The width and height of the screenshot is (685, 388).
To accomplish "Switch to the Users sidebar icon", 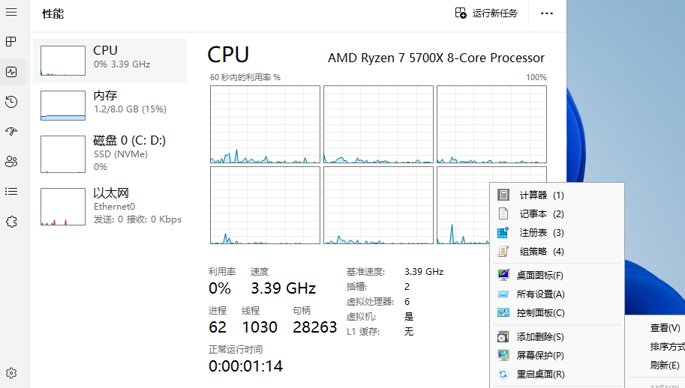I will coord(11,162).
